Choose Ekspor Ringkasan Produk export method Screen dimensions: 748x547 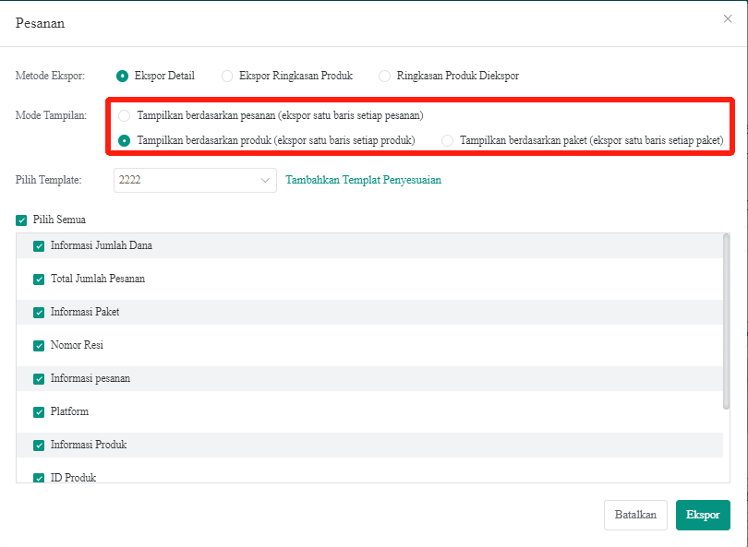[x=227, y=76]
